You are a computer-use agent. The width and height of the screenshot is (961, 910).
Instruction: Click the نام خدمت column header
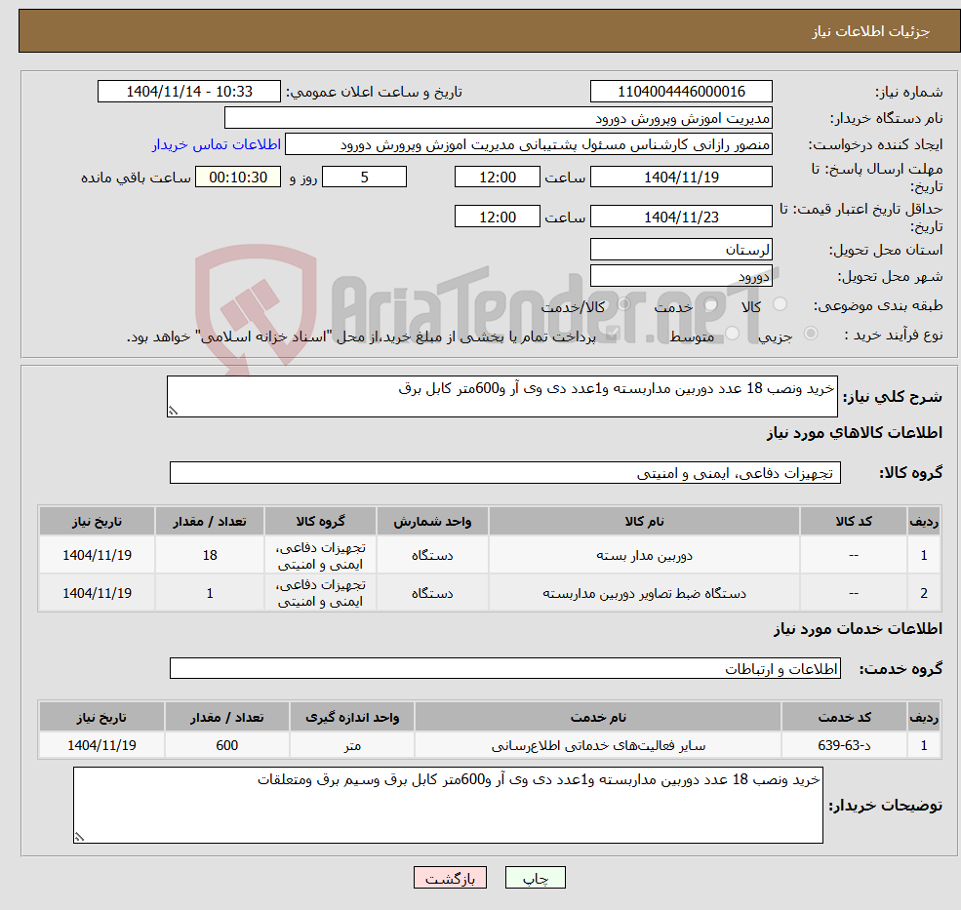click(598, 717)
